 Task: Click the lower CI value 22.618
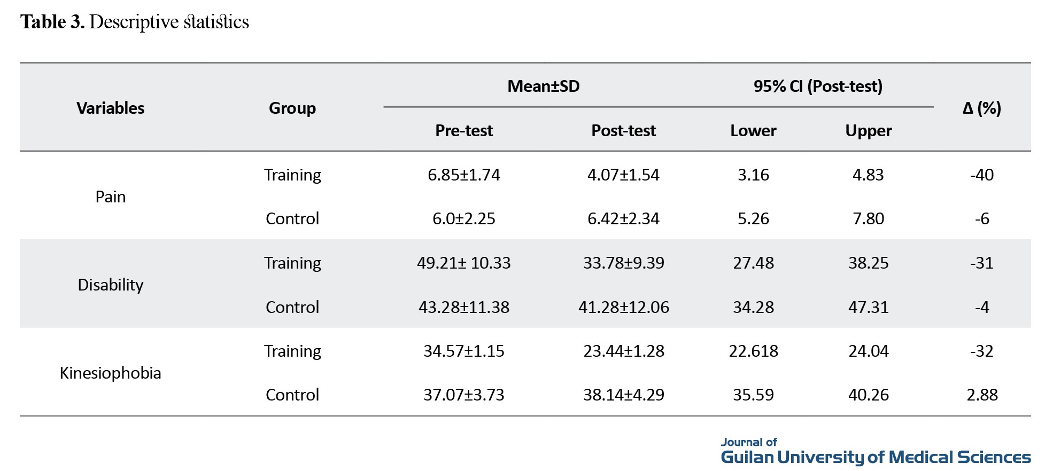tap(753, 351)
